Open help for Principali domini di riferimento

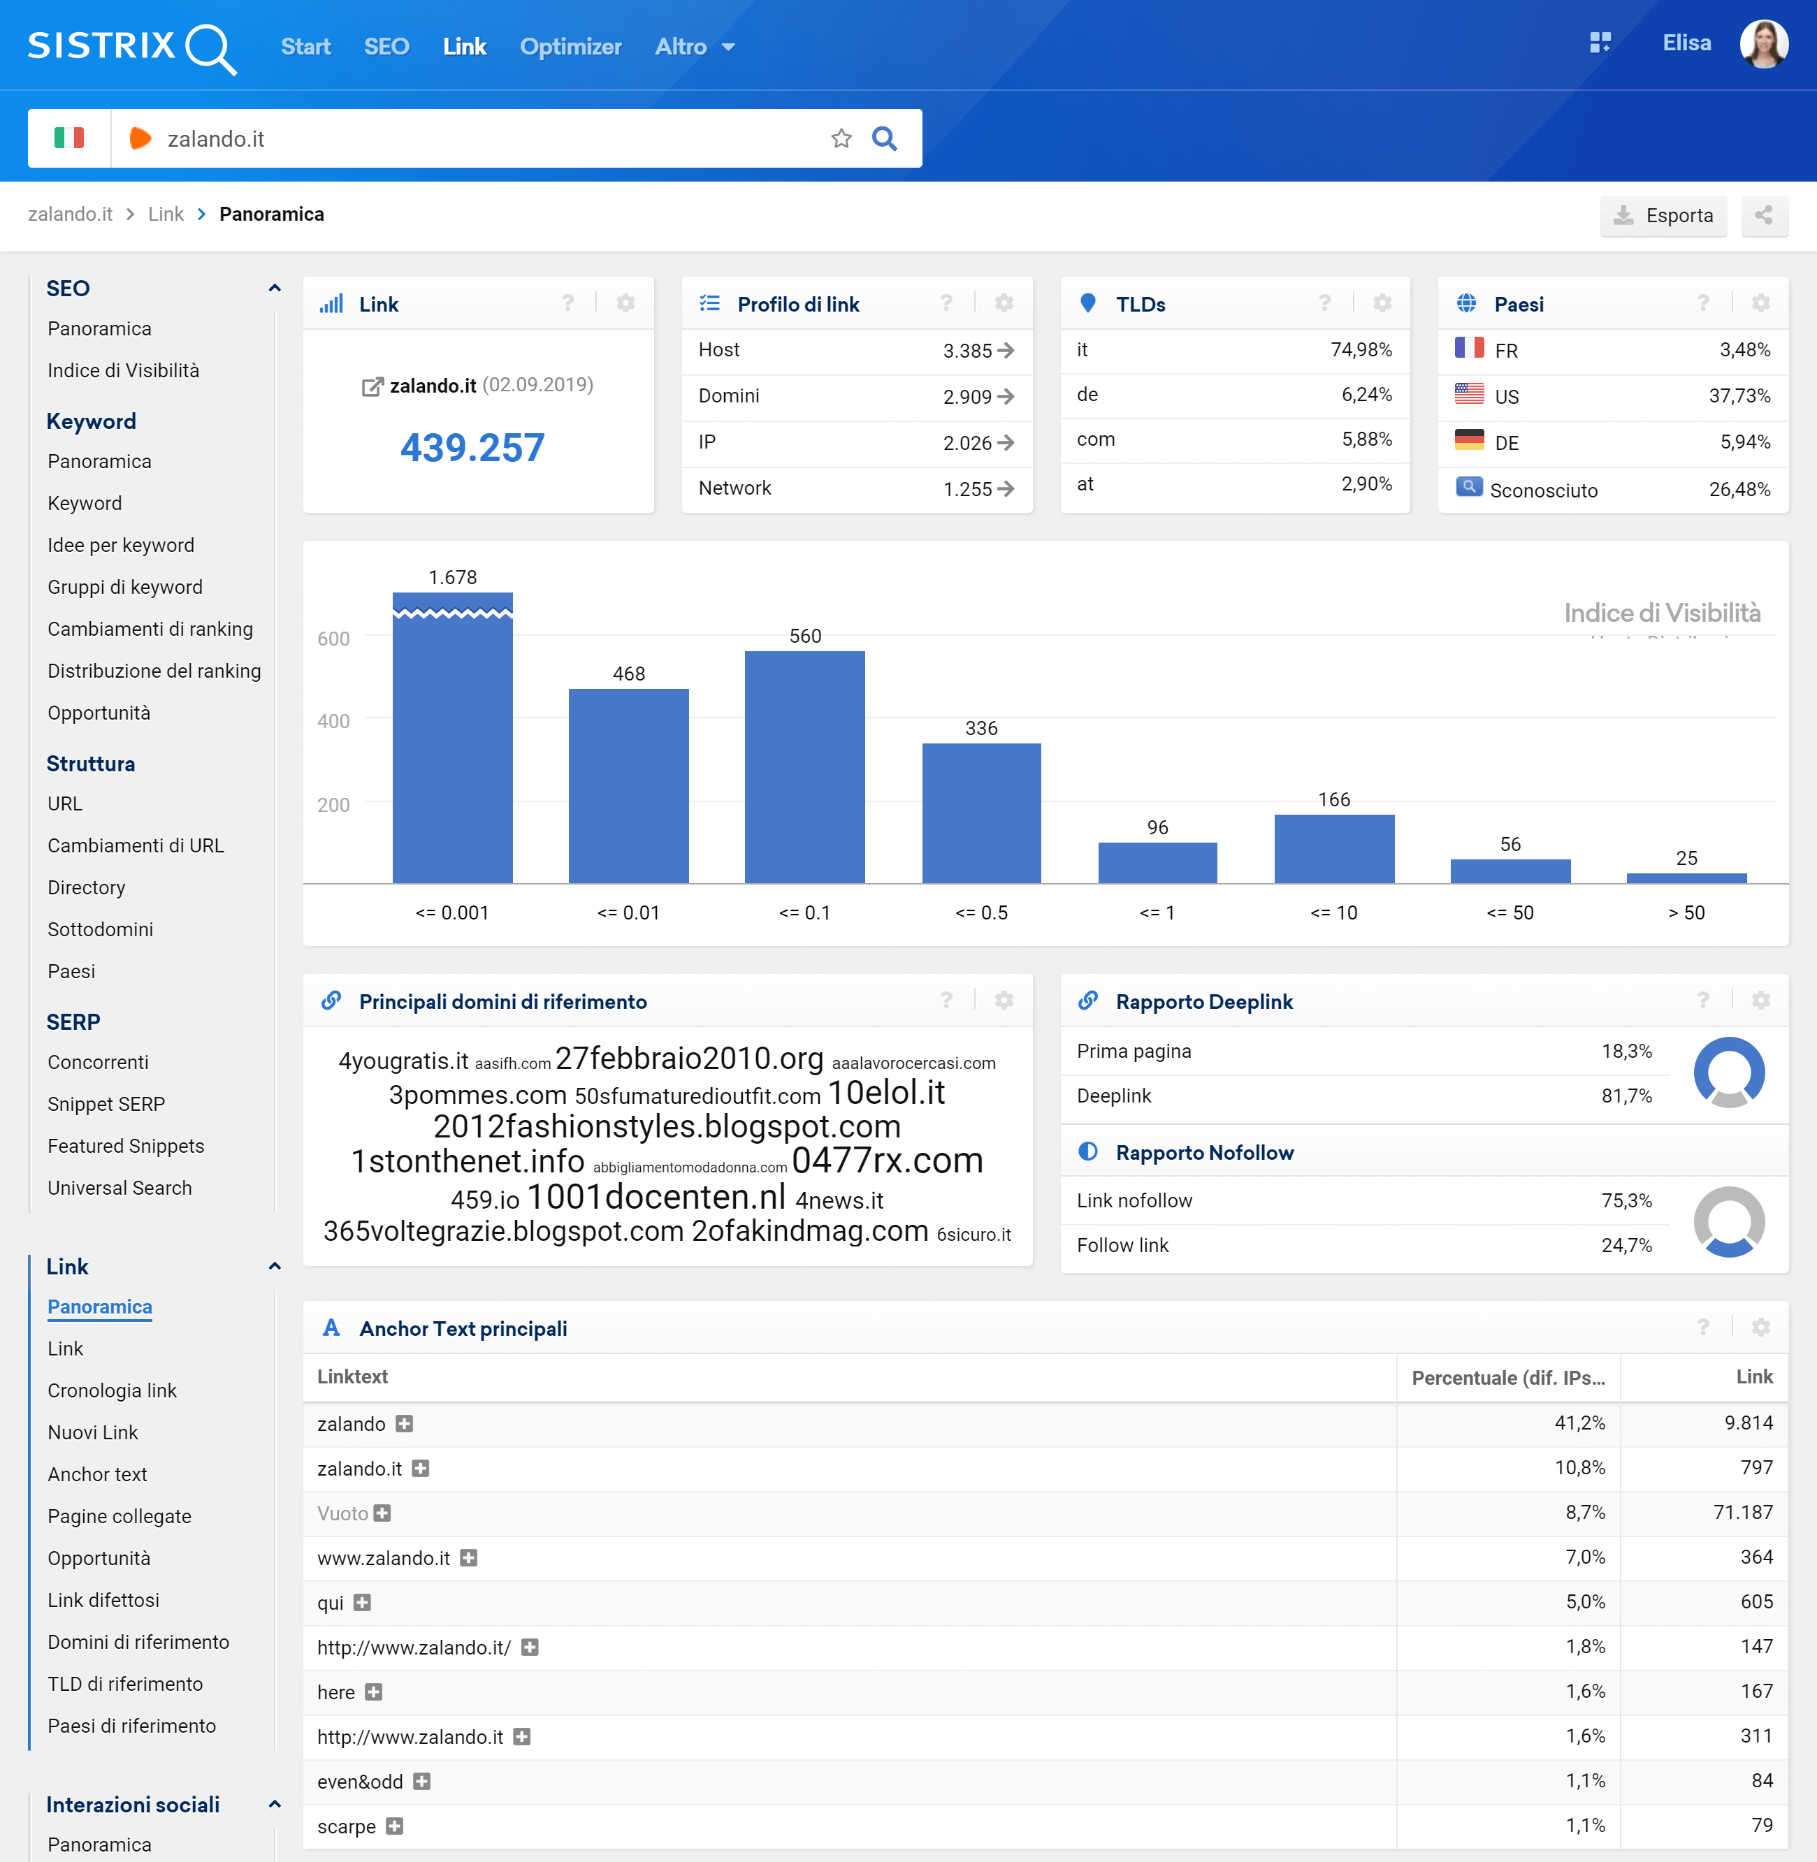coord(946,1001)
